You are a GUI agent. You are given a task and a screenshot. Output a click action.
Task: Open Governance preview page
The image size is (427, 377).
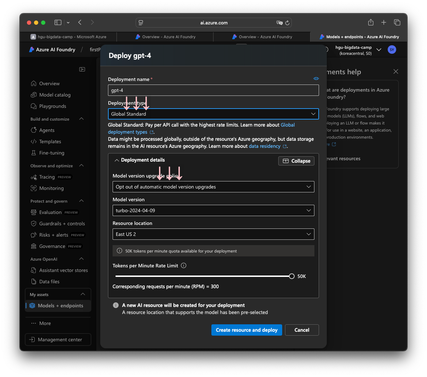[56, 246]
